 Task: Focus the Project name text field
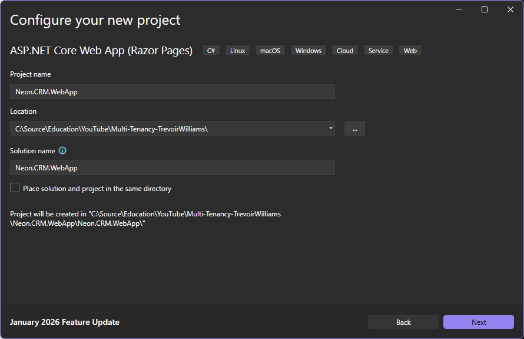click(x=172, y=91)
